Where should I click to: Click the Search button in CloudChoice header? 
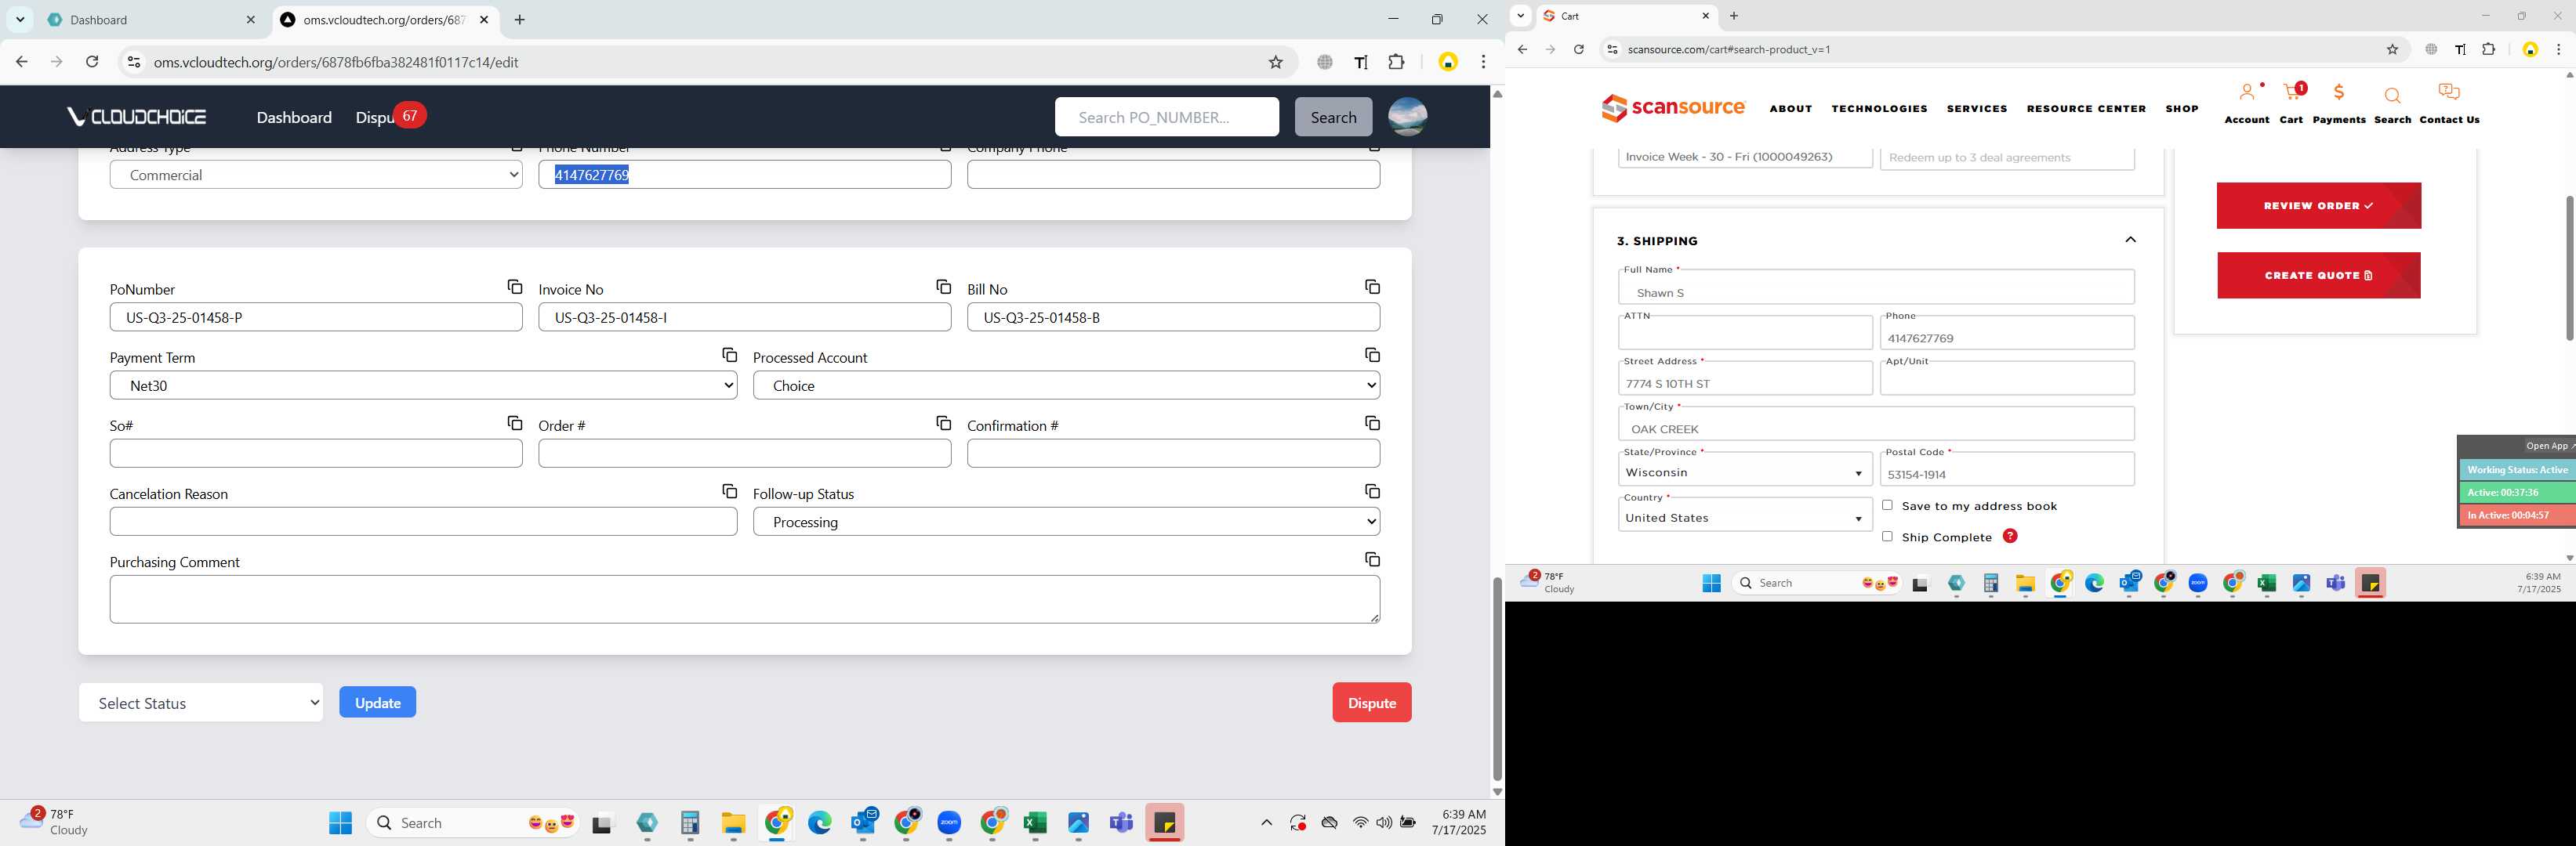tap(1333, 117)
